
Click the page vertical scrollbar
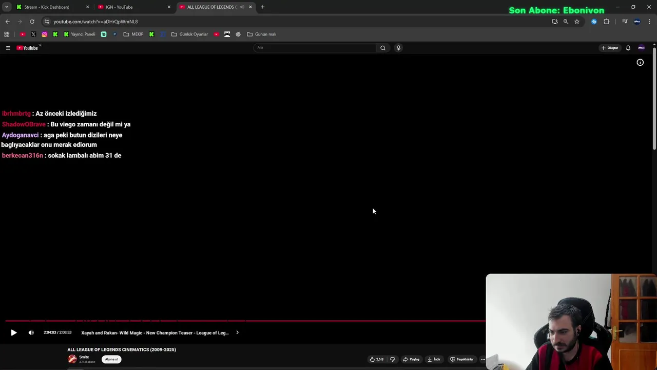click(x=654, y=98)
